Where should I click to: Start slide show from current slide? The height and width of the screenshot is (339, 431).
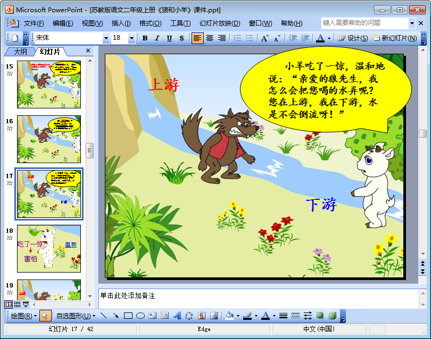(x=26, y=304)
